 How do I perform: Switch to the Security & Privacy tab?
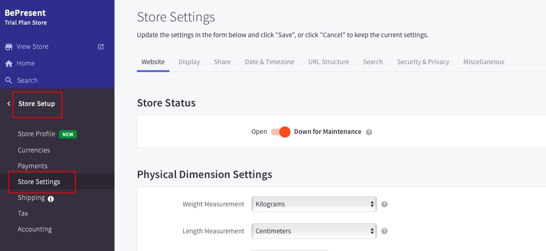(x=423, y=62)
